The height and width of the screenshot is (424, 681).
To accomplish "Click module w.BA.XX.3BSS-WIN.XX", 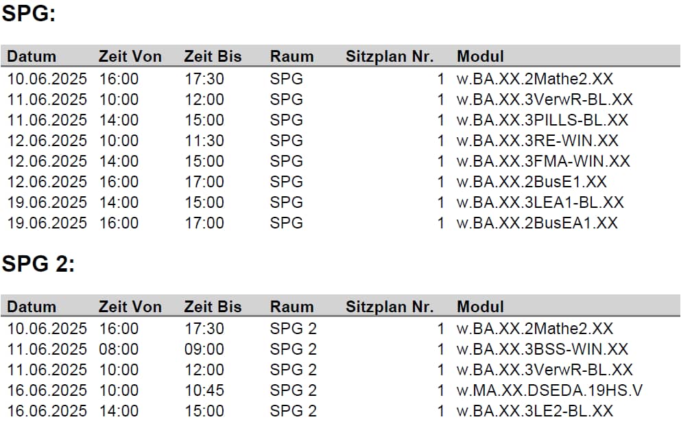I will [542, 349].
